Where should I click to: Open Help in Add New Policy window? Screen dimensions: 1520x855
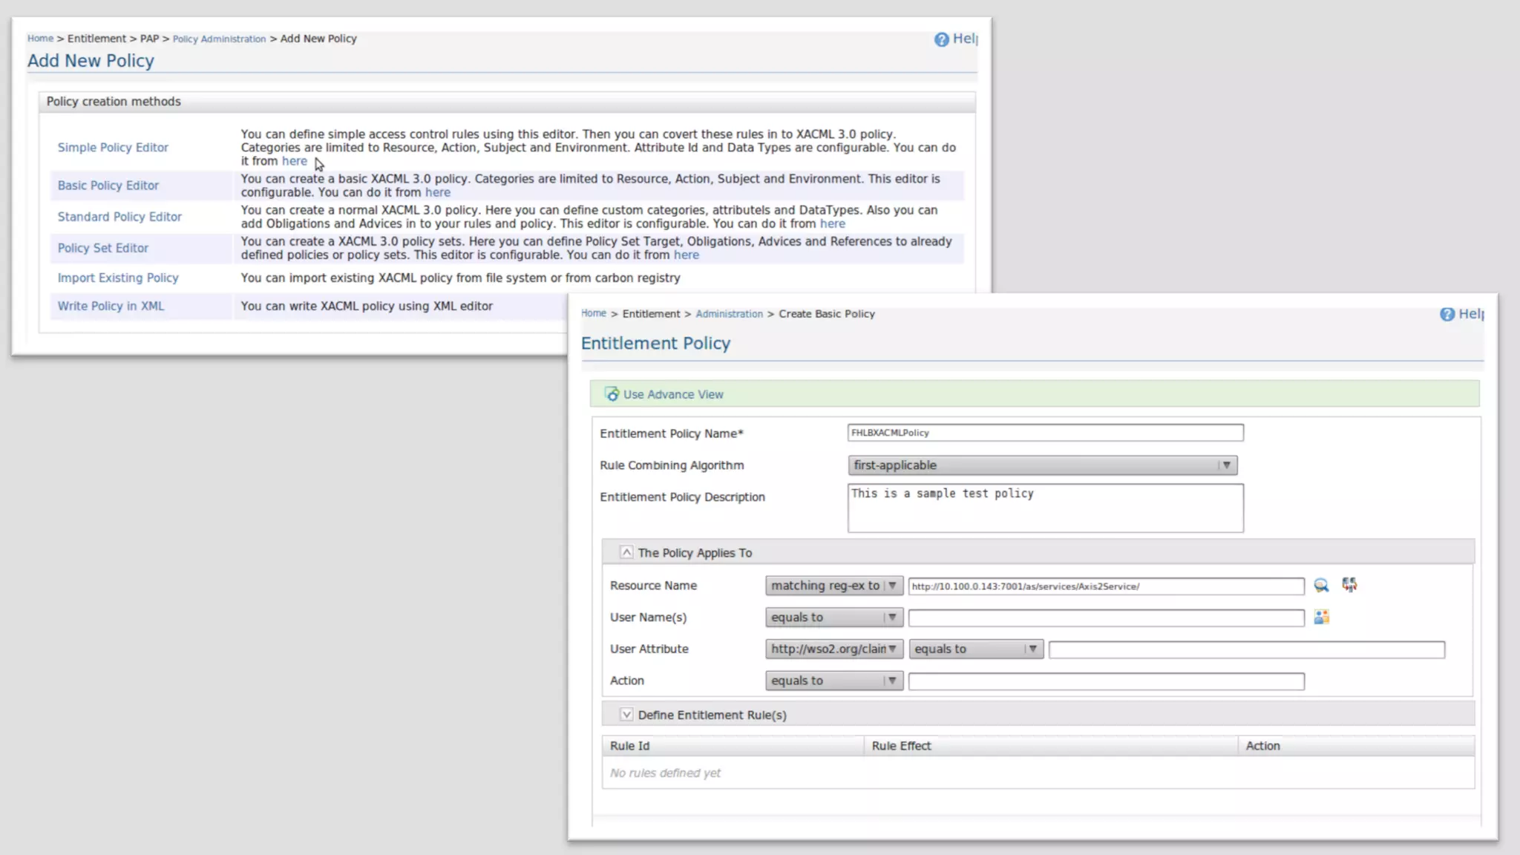coord(956,39)
